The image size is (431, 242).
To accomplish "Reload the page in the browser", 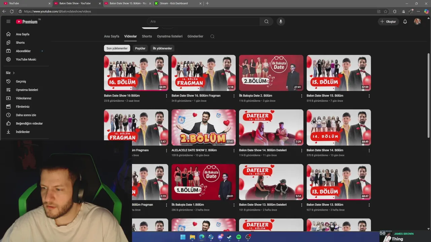I will (x=12, y=11).
